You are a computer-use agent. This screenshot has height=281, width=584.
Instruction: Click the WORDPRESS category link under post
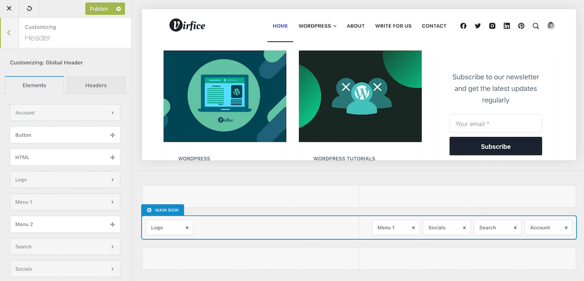tap(194, 159)
